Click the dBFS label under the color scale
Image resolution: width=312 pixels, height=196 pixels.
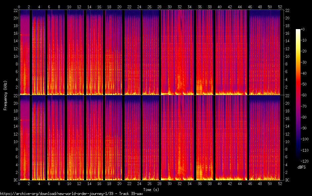tap(301, 168)
